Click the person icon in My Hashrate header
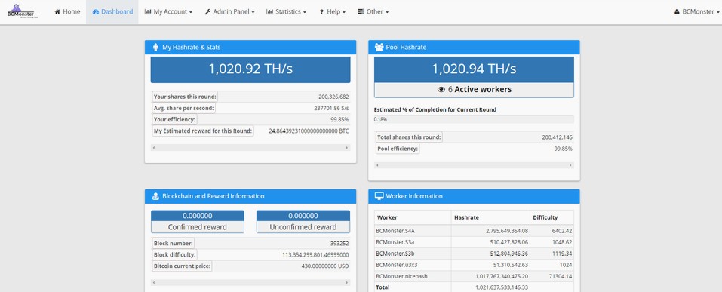The image size is (722, 292). tap(155, 47)
